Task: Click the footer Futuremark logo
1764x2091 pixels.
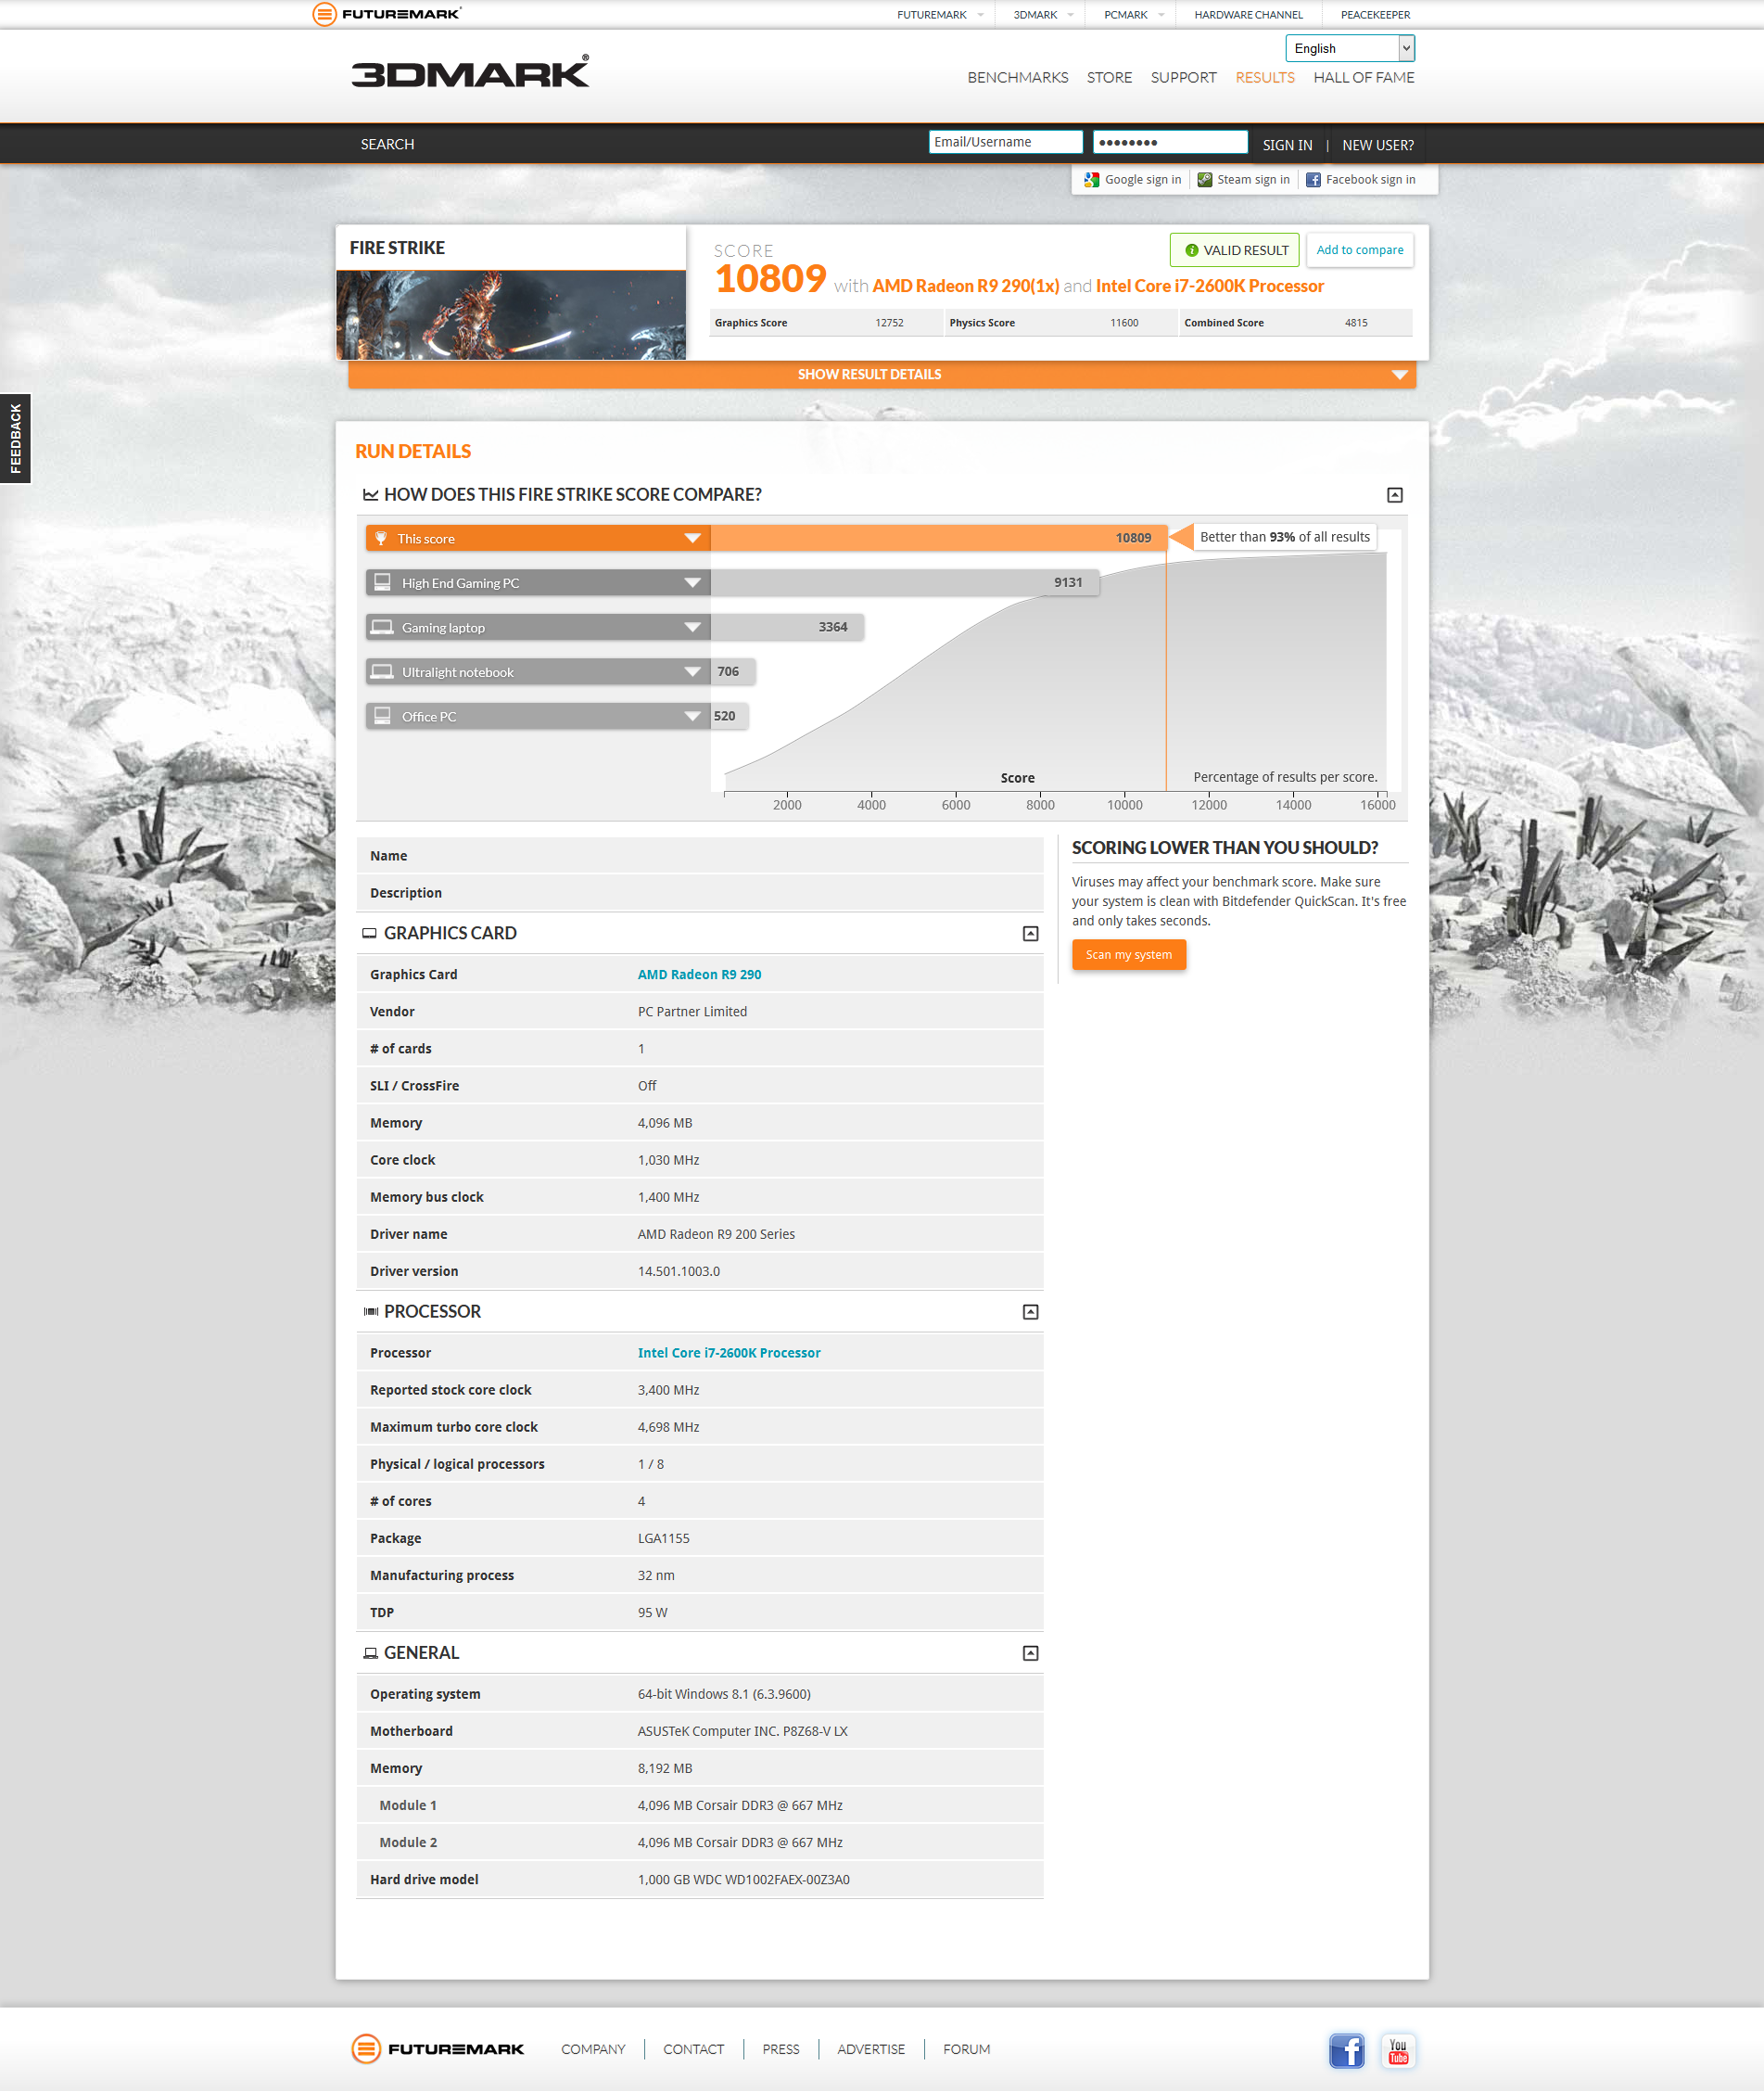Action: [x=438, y=2049]
